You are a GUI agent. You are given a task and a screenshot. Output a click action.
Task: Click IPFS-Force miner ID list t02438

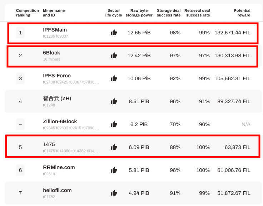pos(71,82)
